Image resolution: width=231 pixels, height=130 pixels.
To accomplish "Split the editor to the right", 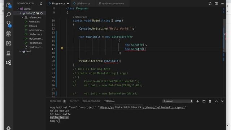I will (x=216, y=3).
